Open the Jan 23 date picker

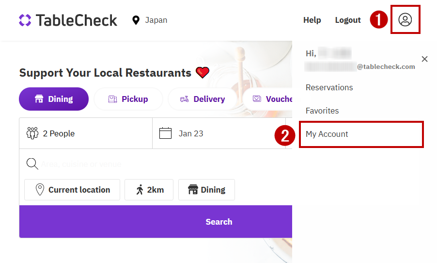click(191, 133)
